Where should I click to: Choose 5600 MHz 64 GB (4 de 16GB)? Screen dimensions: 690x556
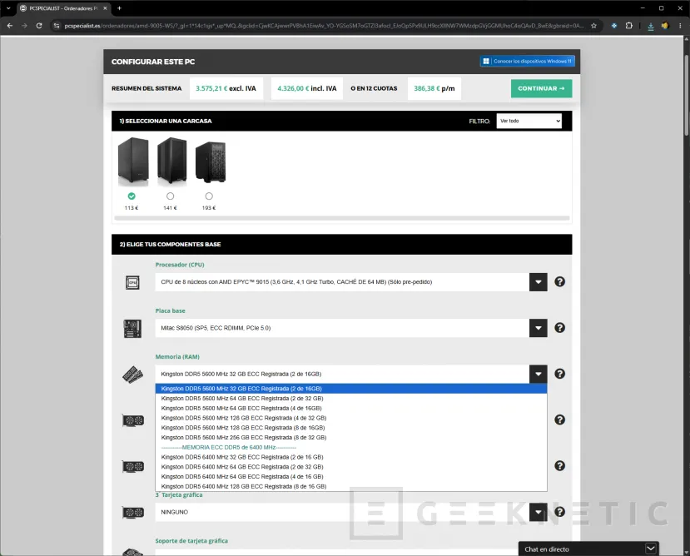point(351,408)
